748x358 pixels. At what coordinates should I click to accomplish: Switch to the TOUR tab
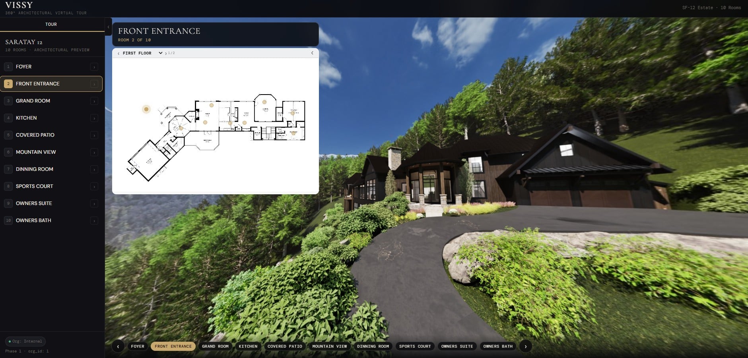click(x=51, y=24)
